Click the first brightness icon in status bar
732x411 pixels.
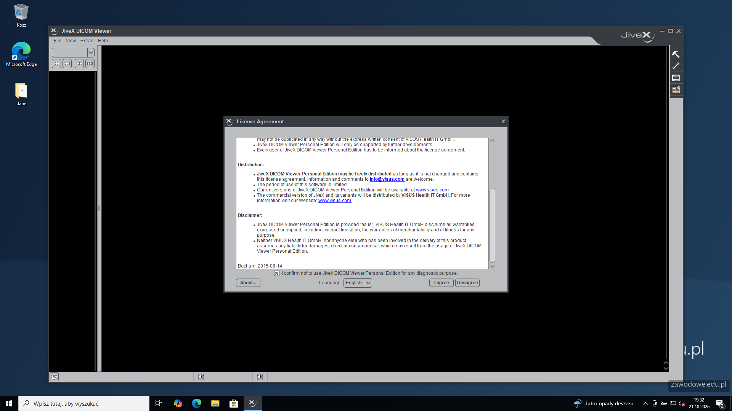(201, 377)
